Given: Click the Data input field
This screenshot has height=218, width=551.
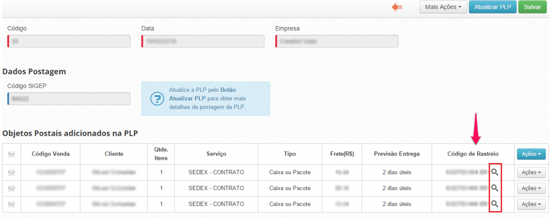Looking at the screenshot, I should tap(203, 41).
